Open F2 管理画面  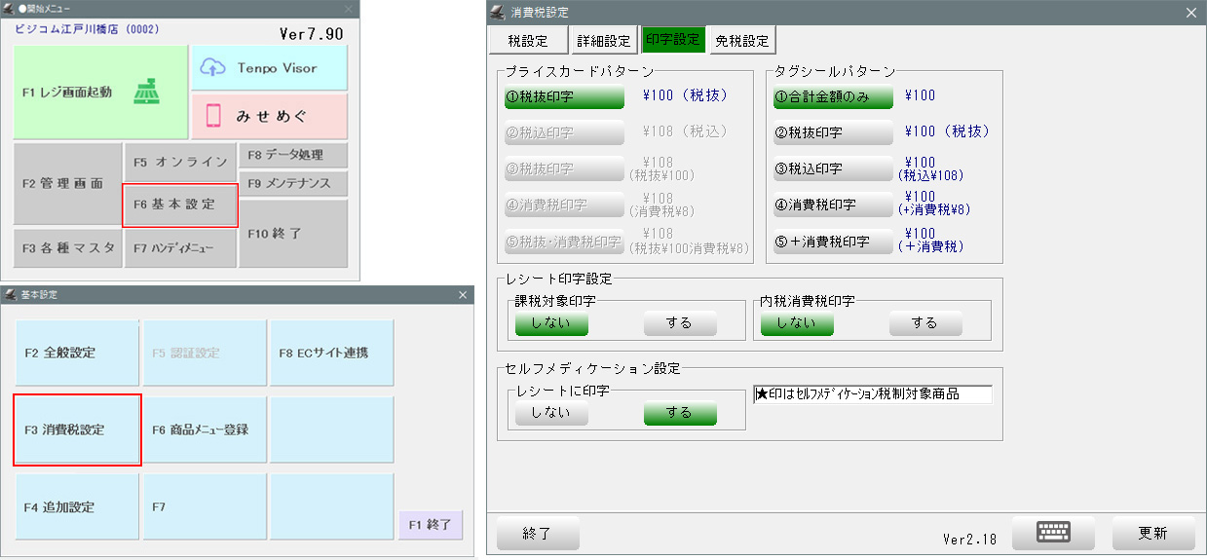point(67,183)
